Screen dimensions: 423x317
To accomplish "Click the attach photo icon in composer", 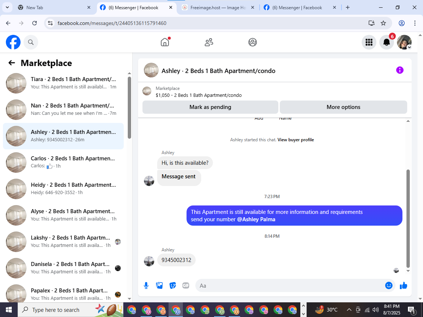I will pos(159,285).
